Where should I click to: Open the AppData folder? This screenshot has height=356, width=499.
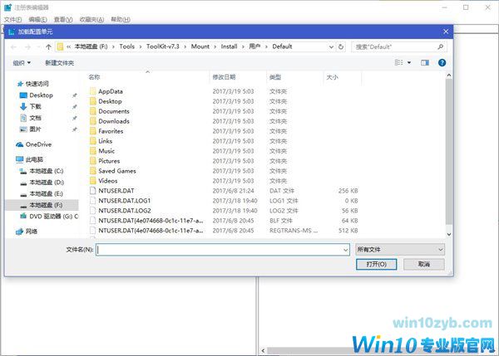pyautogui.click(x=111, y=91)
